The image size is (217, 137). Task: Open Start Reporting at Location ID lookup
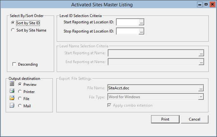point(142,22)
